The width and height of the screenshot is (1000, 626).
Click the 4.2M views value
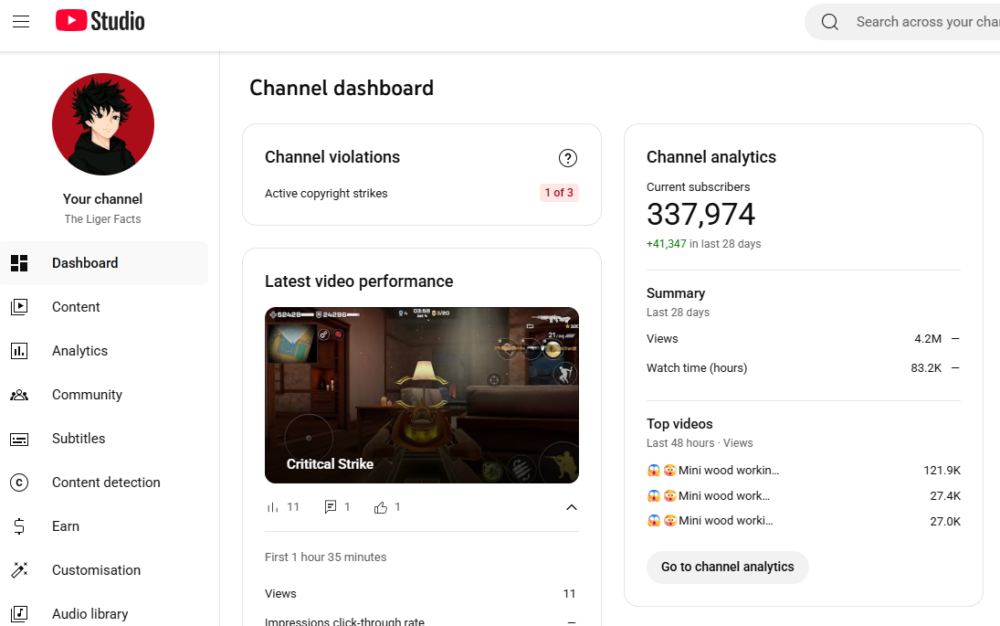927,339
